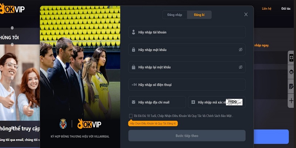Select the Đăng kí tab

point(199,15)
